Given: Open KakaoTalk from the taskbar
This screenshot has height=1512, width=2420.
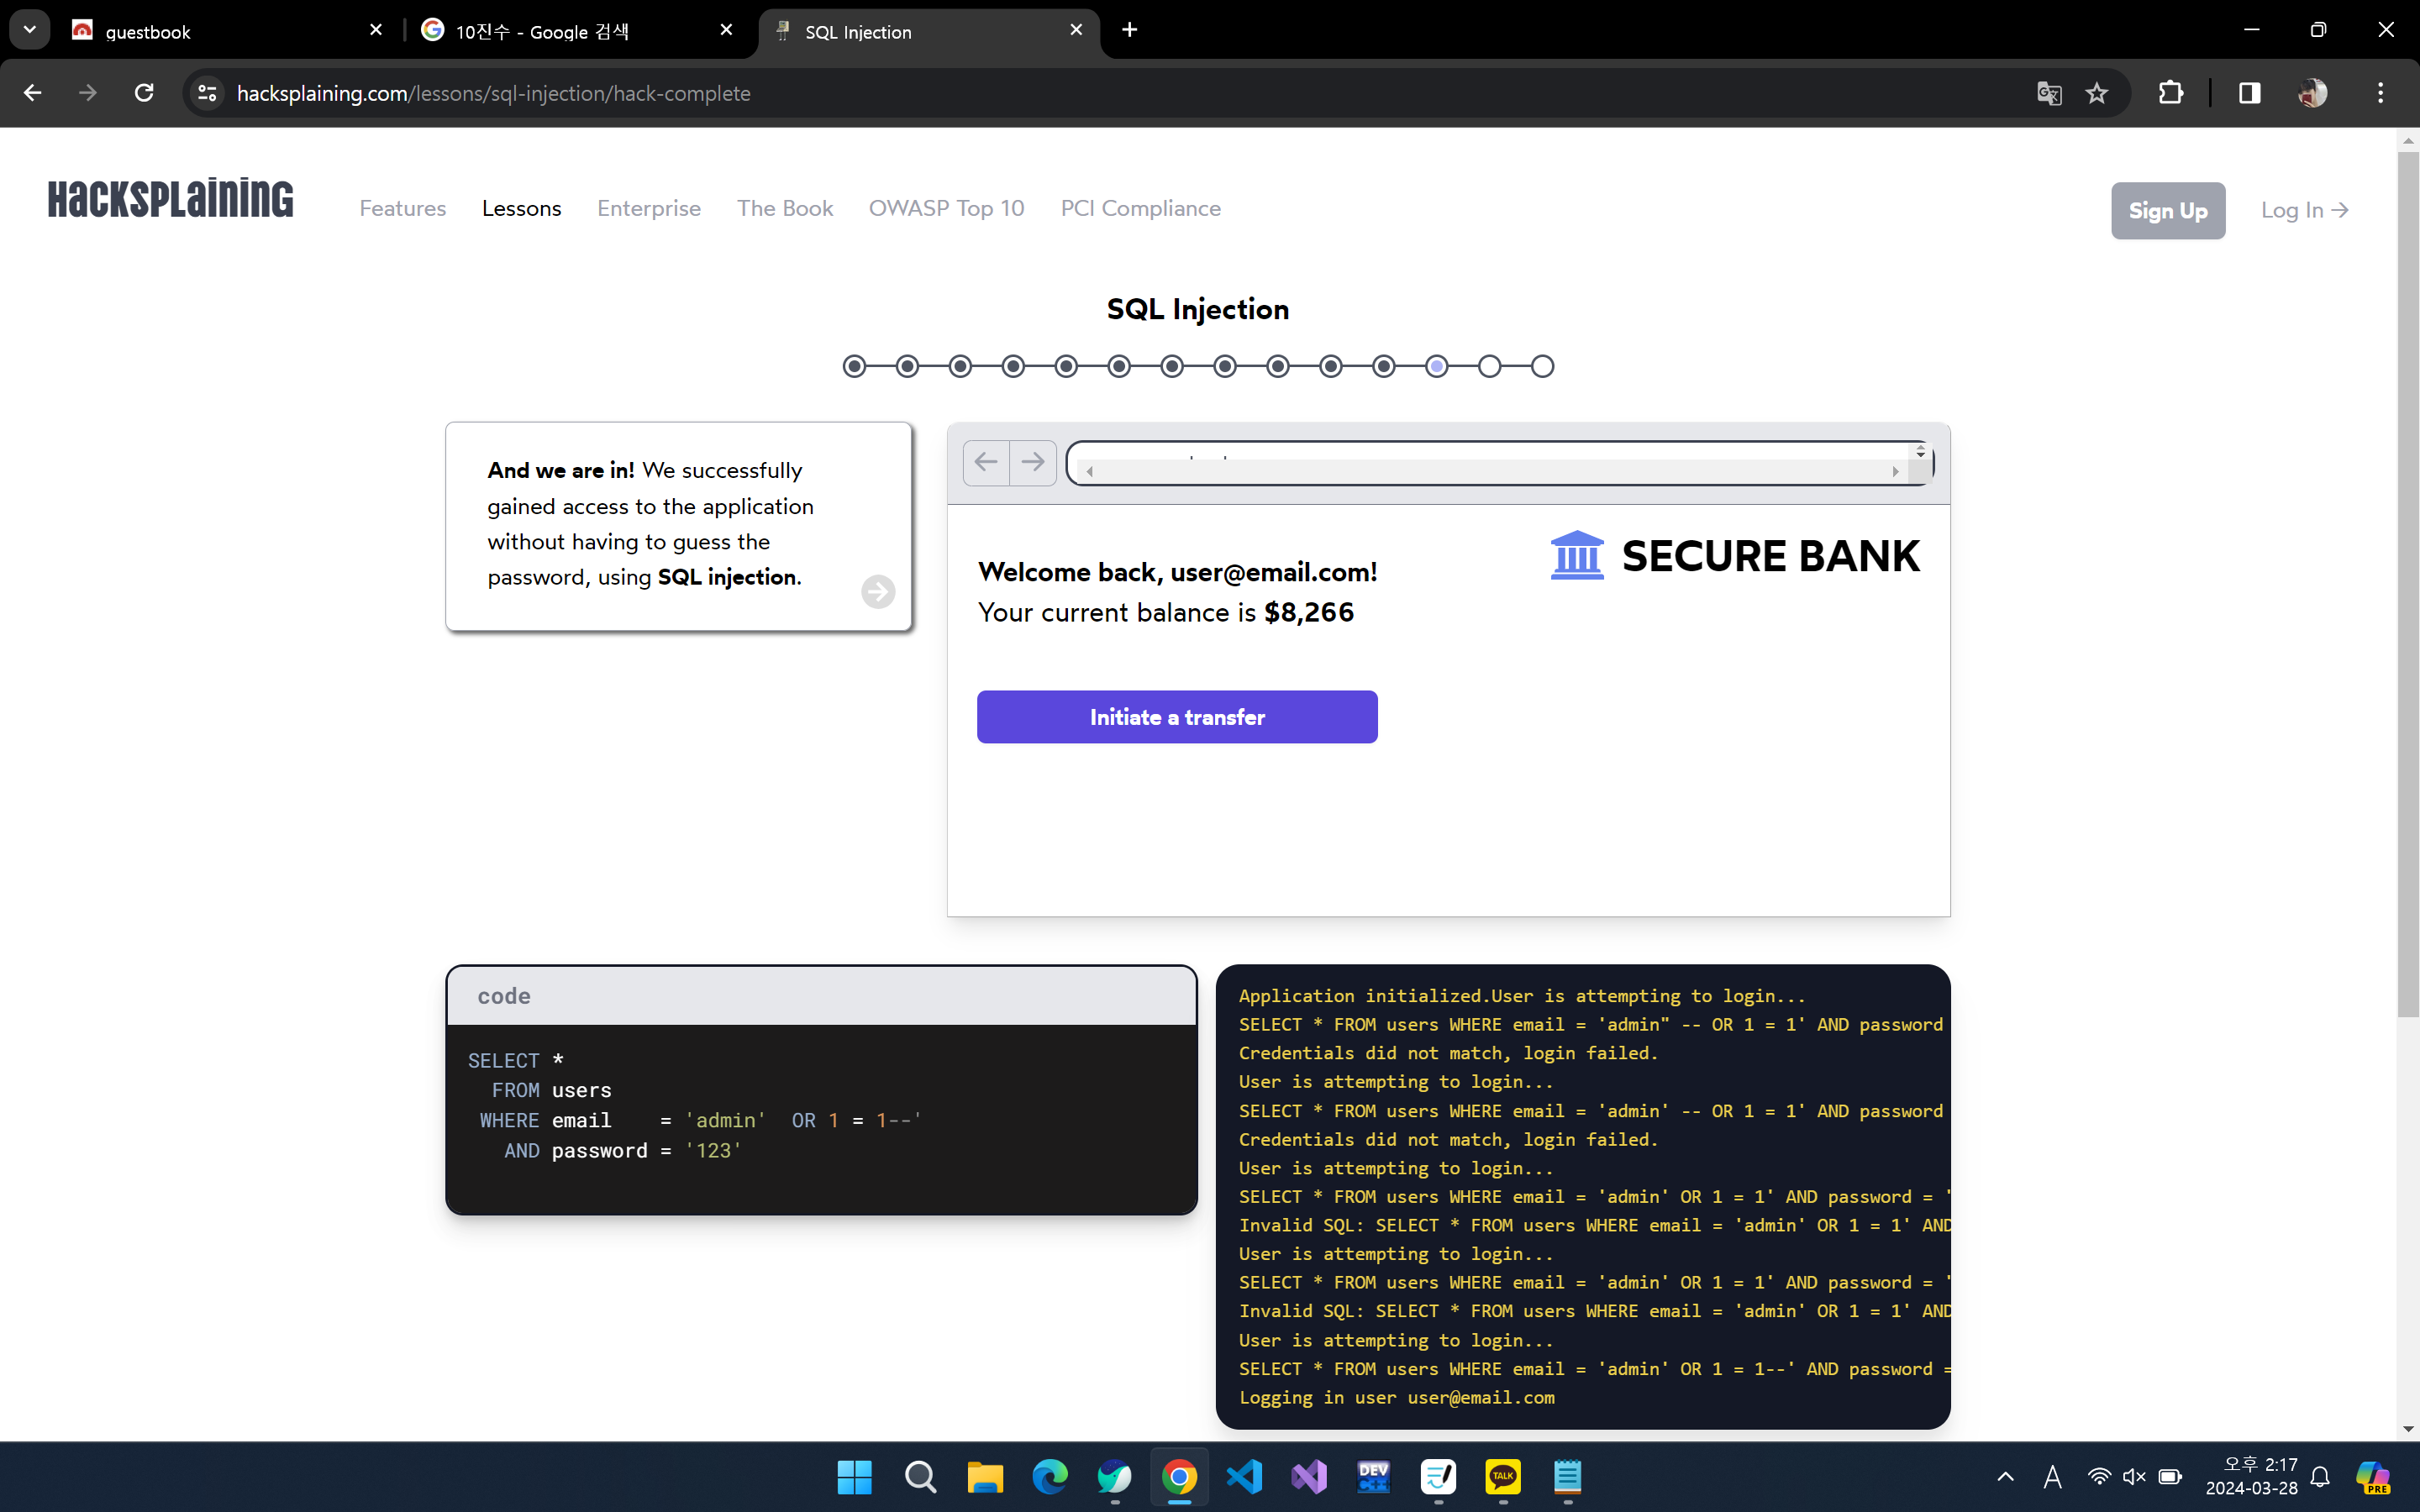Looking at the screenshot, I should (1504, 1478).
